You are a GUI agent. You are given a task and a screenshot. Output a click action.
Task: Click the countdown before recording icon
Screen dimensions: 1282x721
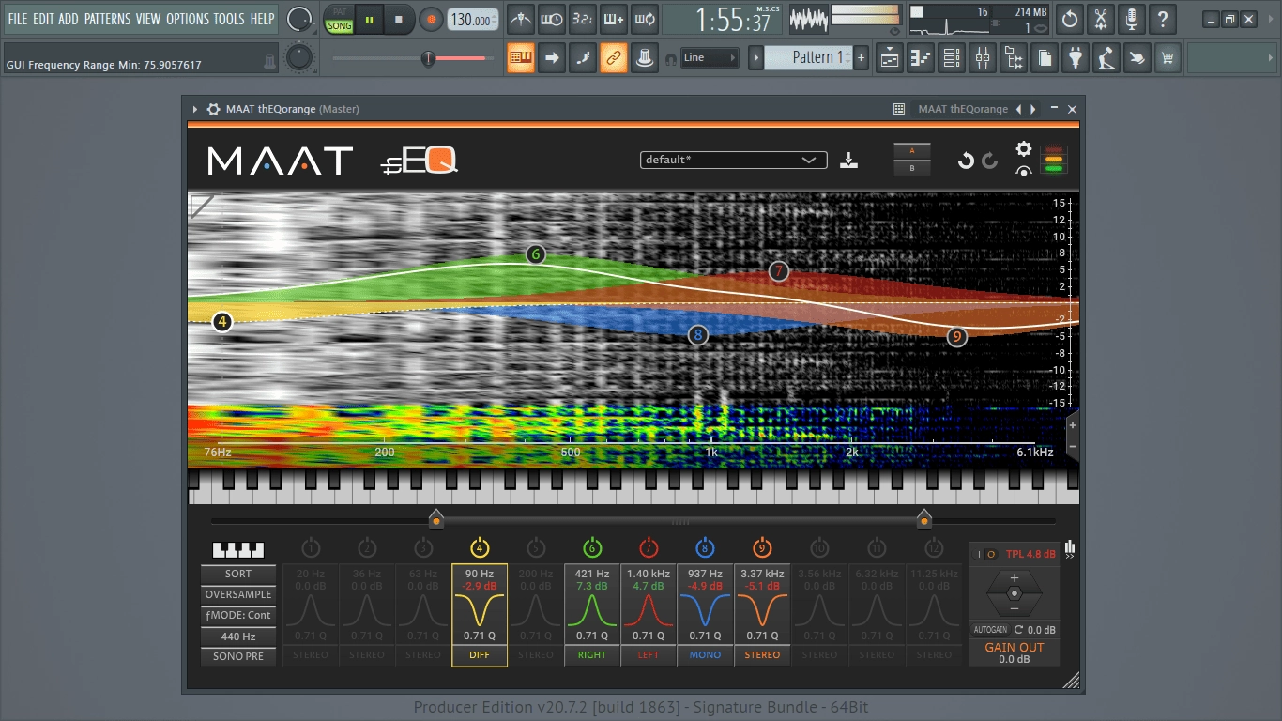click(583, 19)
